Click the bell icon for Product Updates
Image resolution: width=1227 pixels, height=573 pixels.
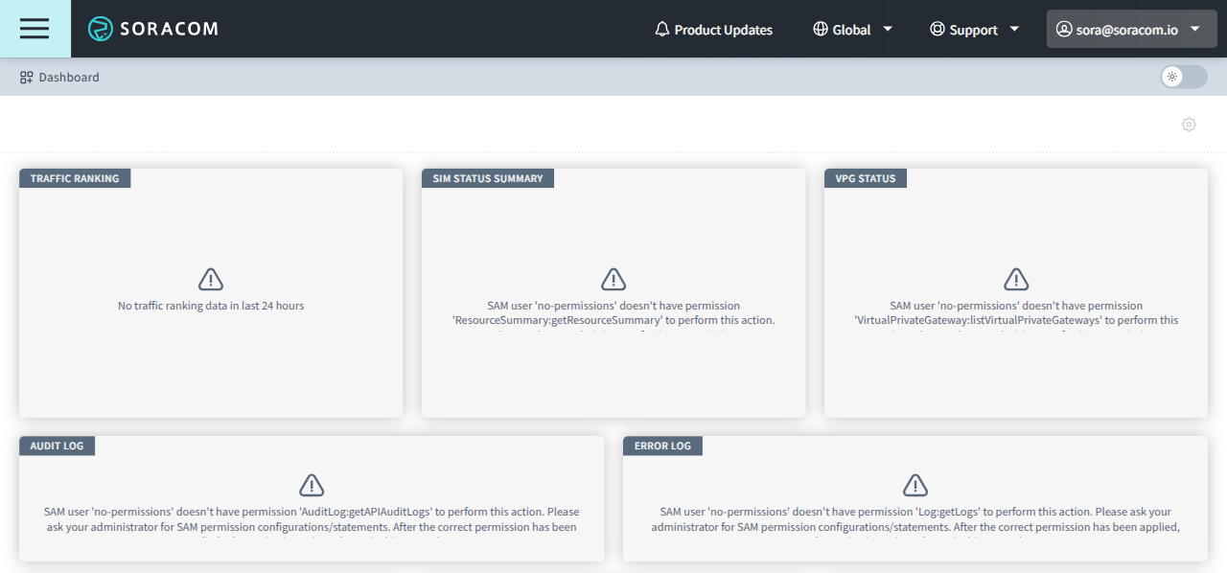point(661,29)
